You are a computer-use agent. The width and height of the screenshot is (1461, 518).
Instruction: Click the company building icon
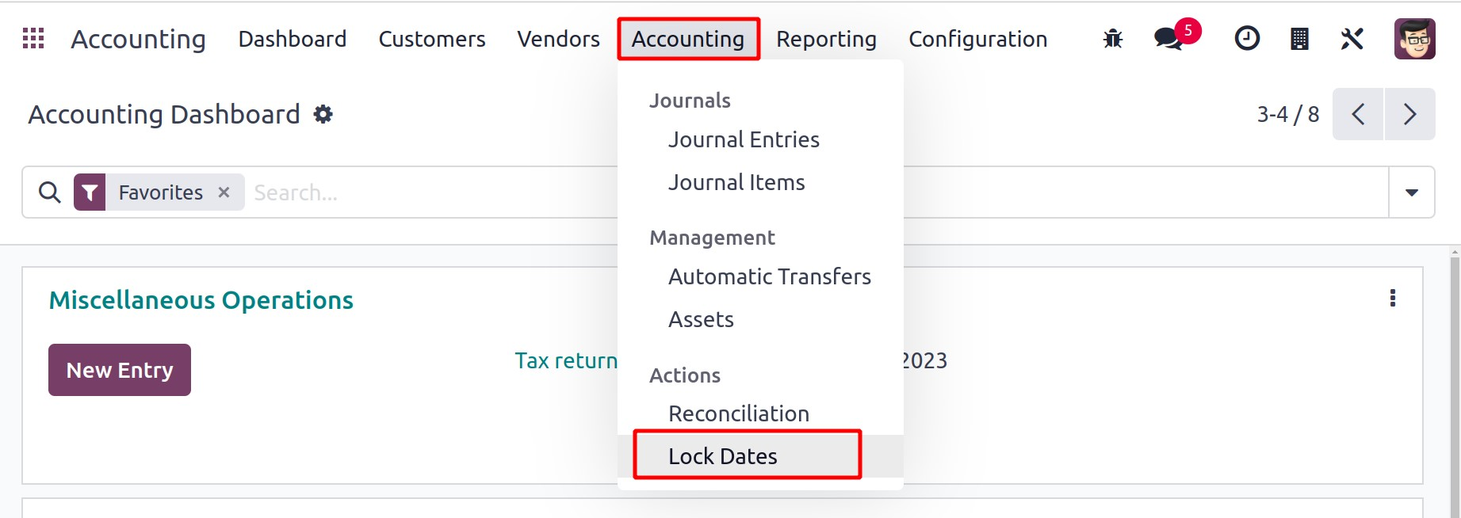click(x=1299, y=39)
